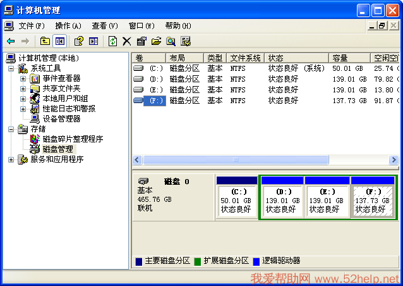Expand the 事件查看器 tree node
The width and height of the screenshot is (403, 286).
pos(23,78)
